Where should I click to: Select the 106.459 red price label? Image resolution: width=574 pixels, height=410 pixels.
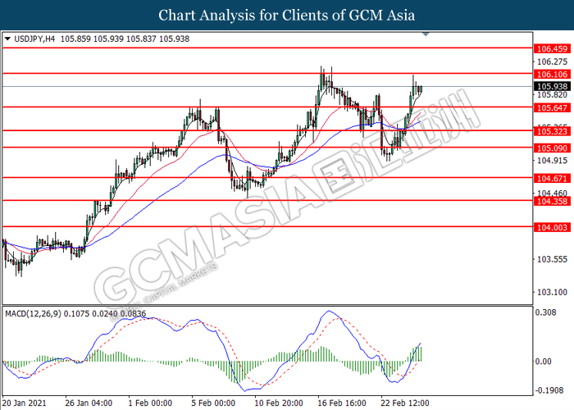coord(552,48)
